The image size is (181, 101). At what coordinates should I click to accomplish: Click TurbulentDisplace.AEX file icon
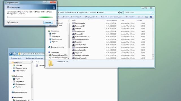(x=74, y=37)
